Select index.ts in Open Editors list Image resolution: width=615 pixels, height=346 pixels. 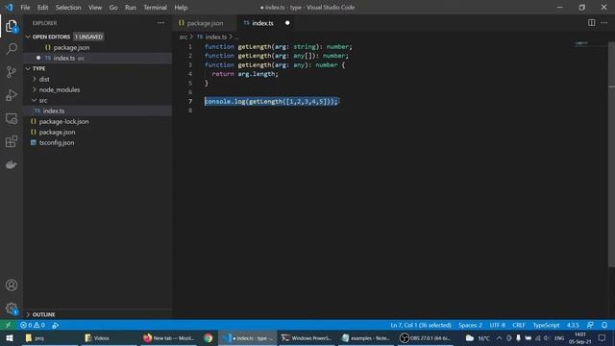coord(98,58)
